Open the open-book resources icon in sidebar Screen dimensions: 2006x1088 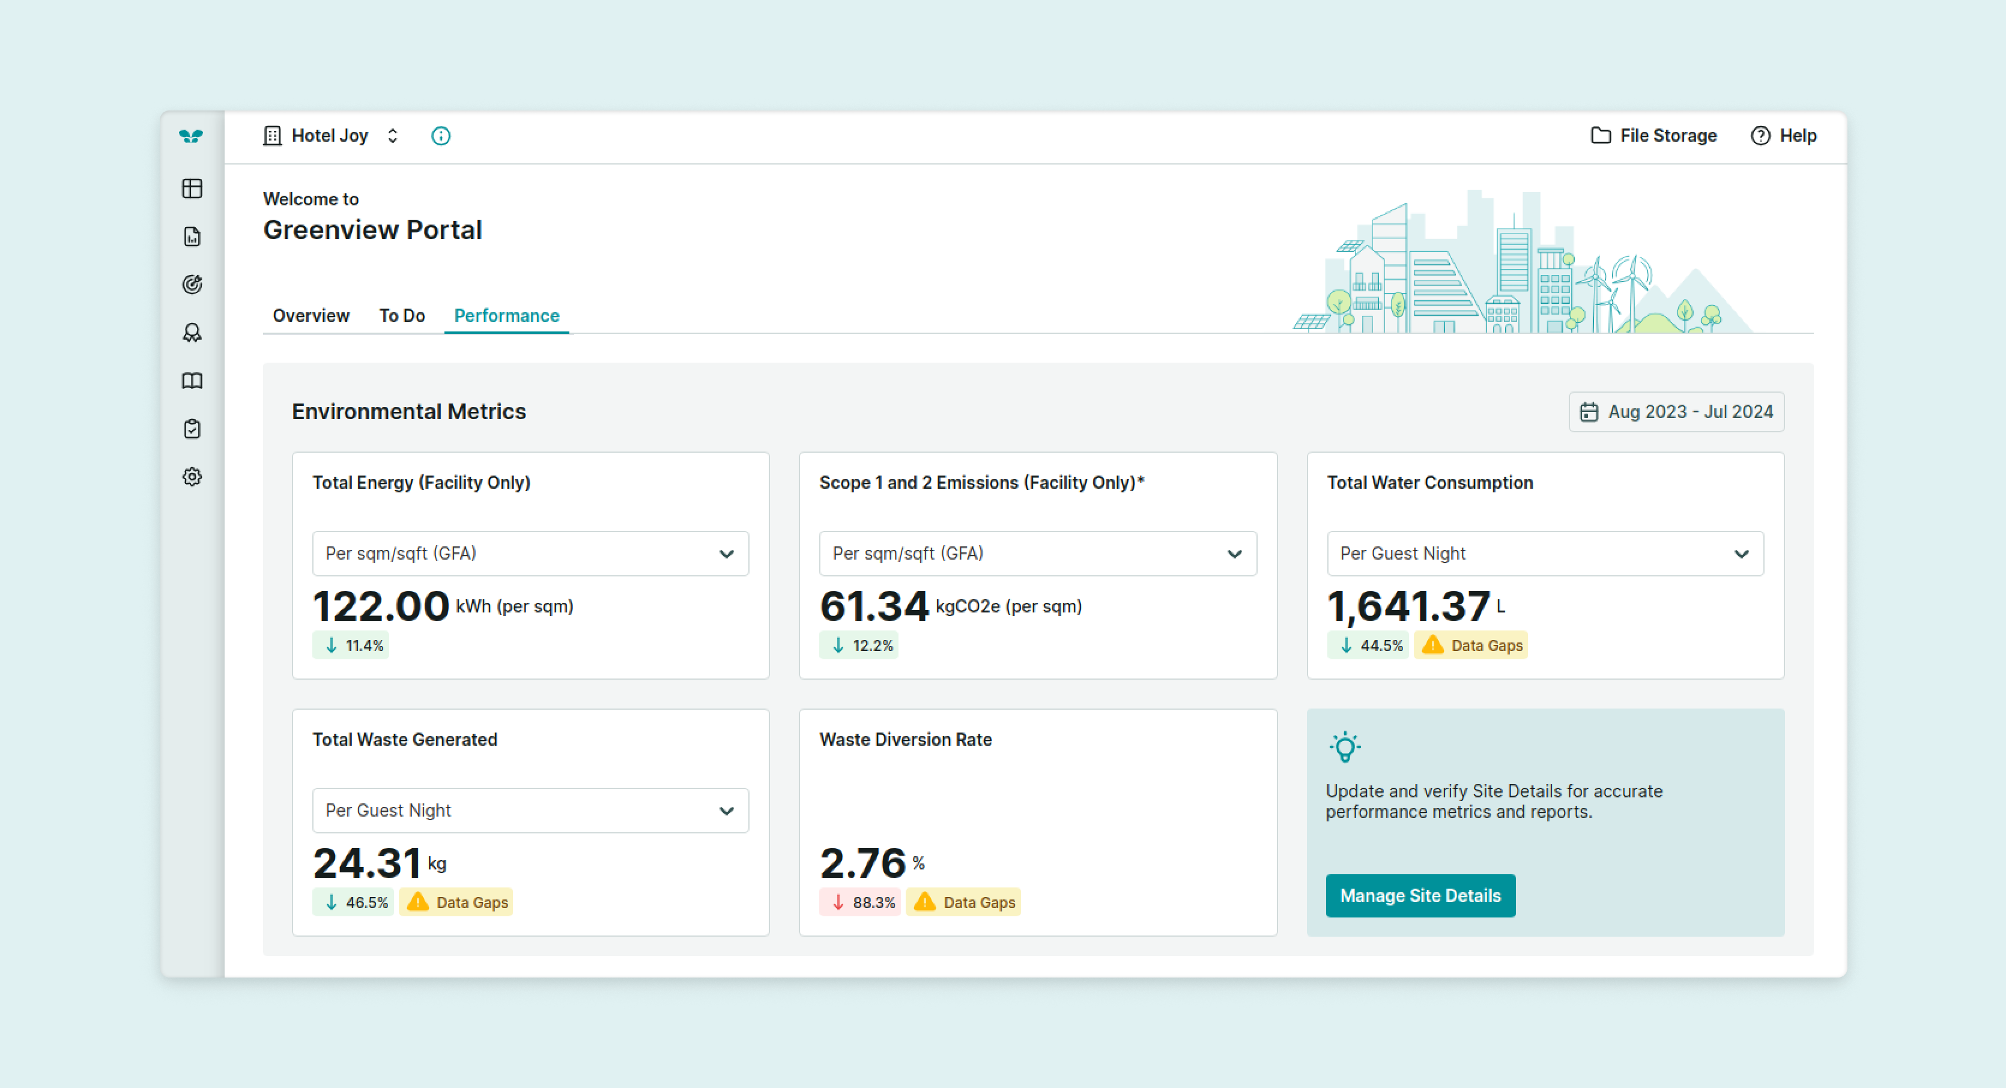[x=192, y=381]
